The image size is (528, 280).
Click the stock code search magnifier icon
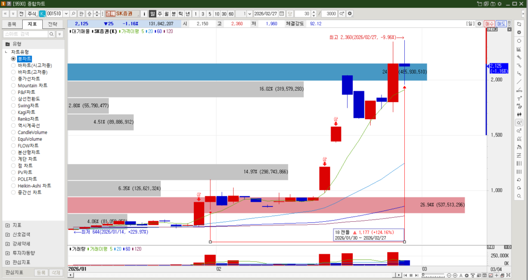tap(73, 13)
